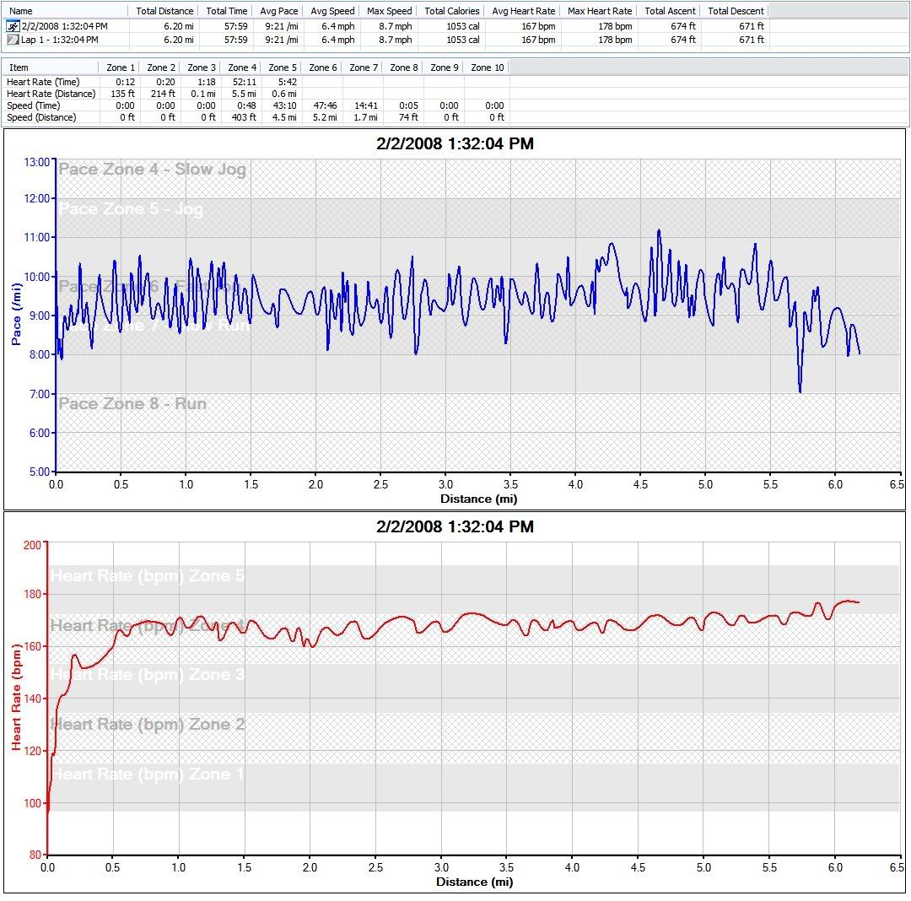Image resolution: width=911 pixels, height=901 pixels.
Task: Click the Lap 1 row icon
Action: pos(13,40)
